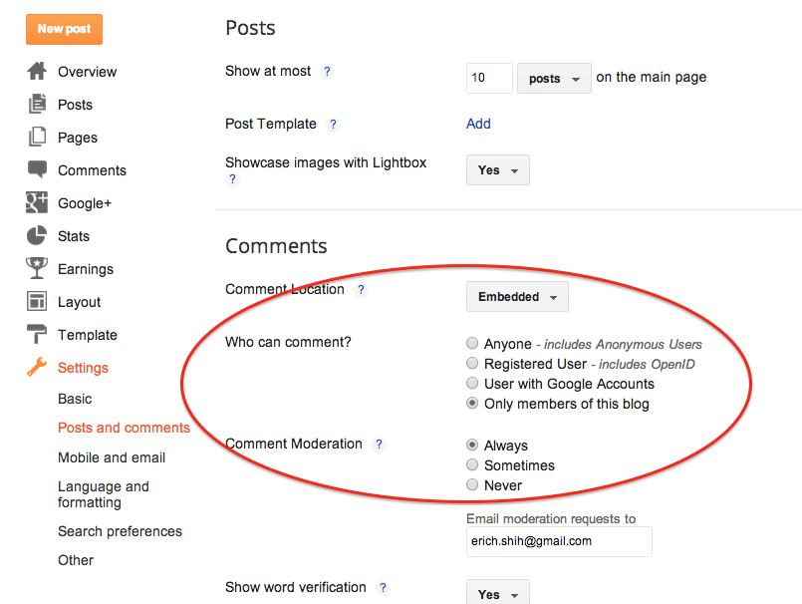Open Search preferences settings
This screenshot has width=802, height=604.
point(120,531)
